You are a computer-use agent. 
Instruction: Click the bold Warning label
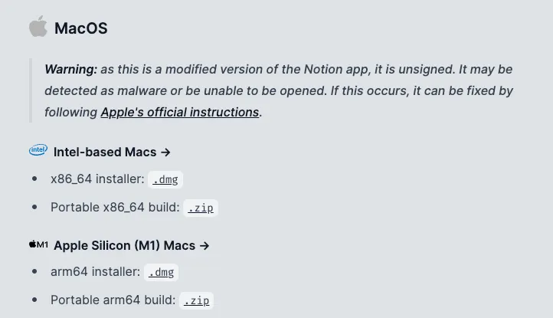pos(70,69)
